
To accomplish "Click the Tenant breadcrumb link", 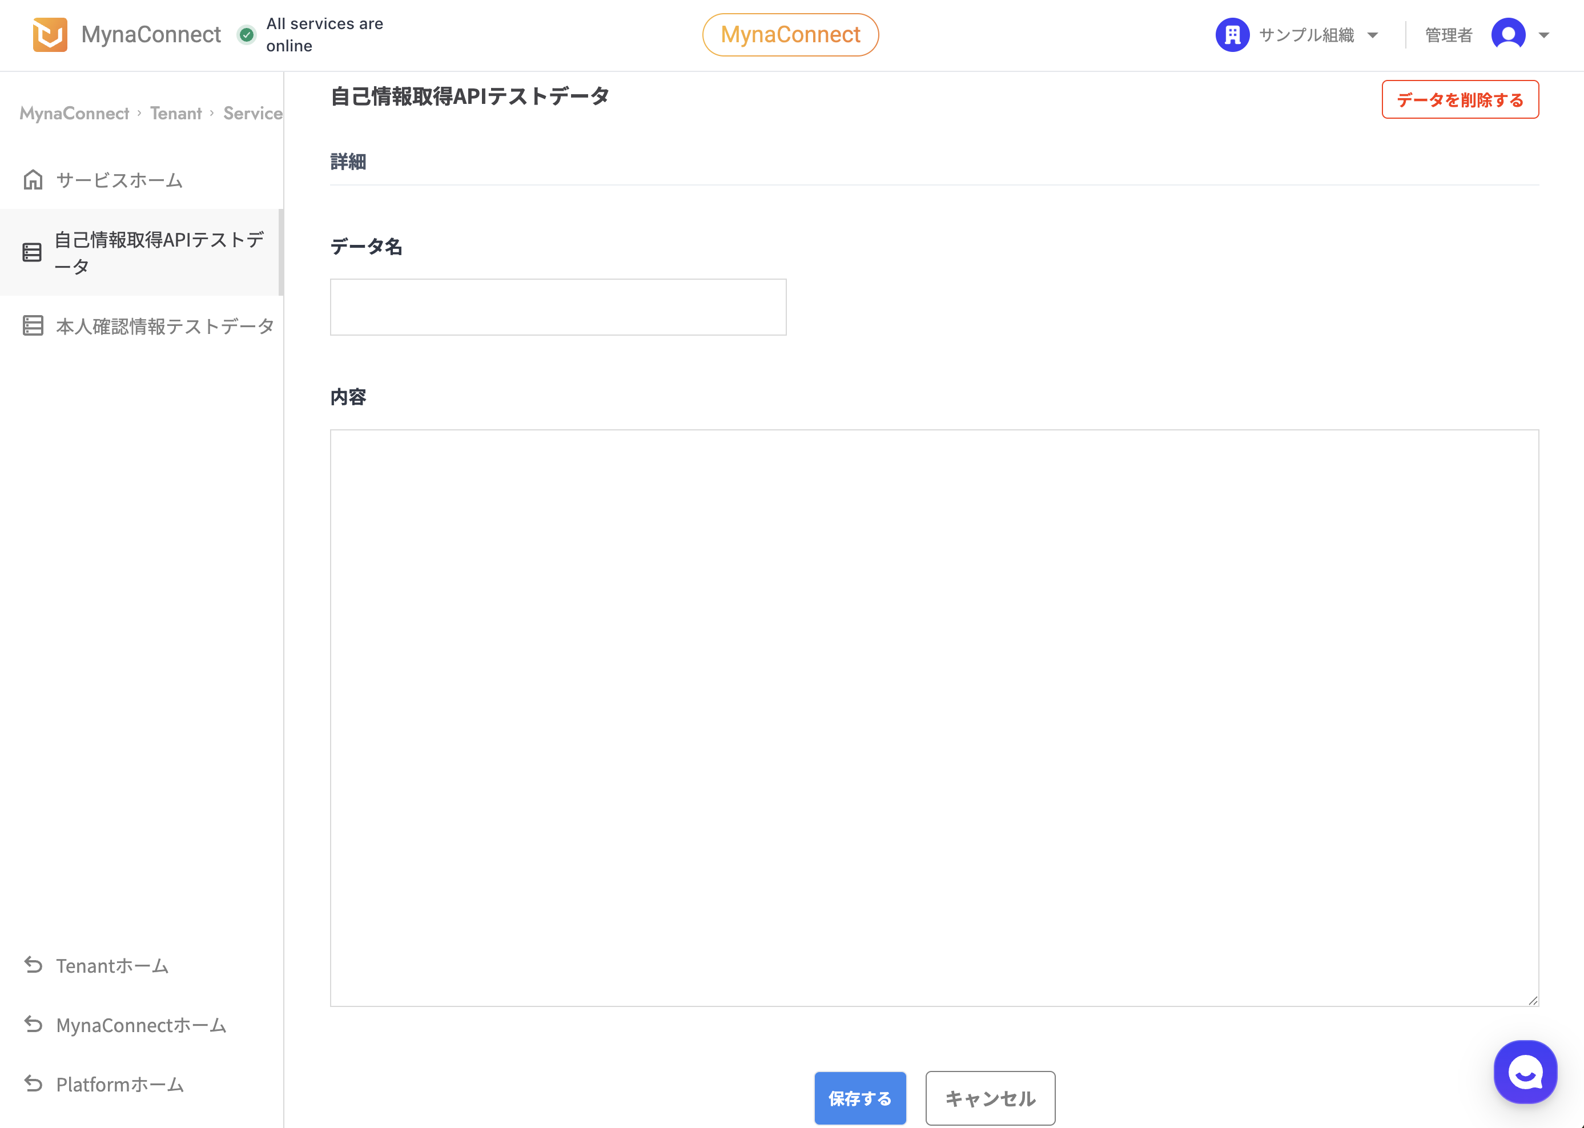I will point(176,113).
